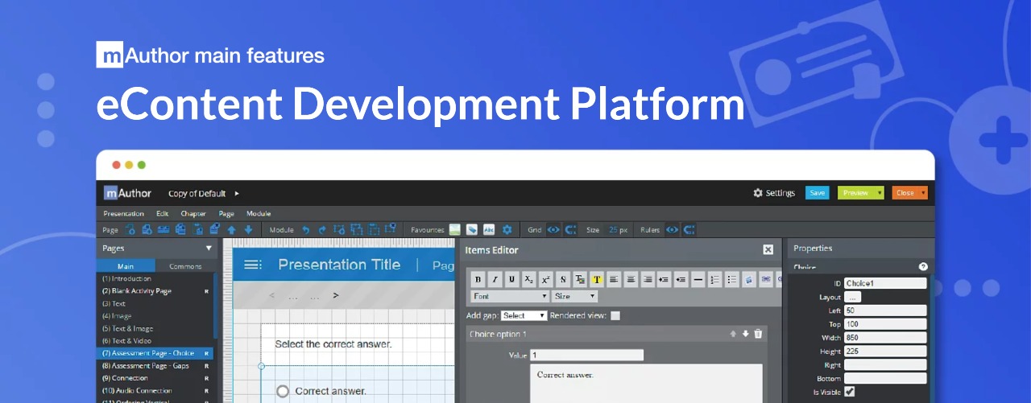Image resolution: width=1031 pixels, height=403 pixels.
Task: Click the Layout ellipsis button
Action: tap(852, 297)
